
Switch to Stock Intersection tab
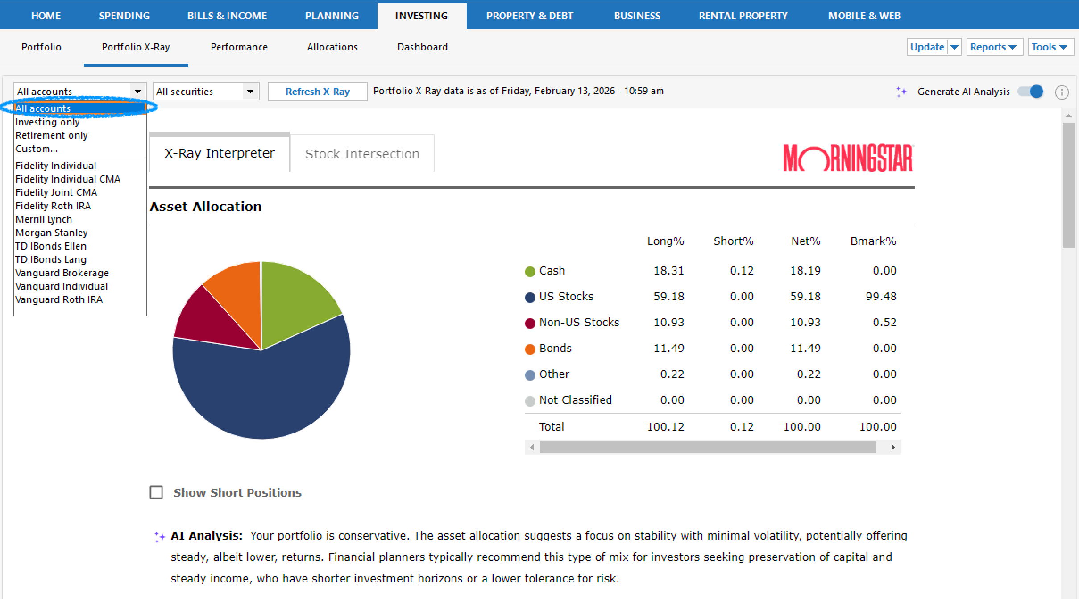click(x=362, y=154)
